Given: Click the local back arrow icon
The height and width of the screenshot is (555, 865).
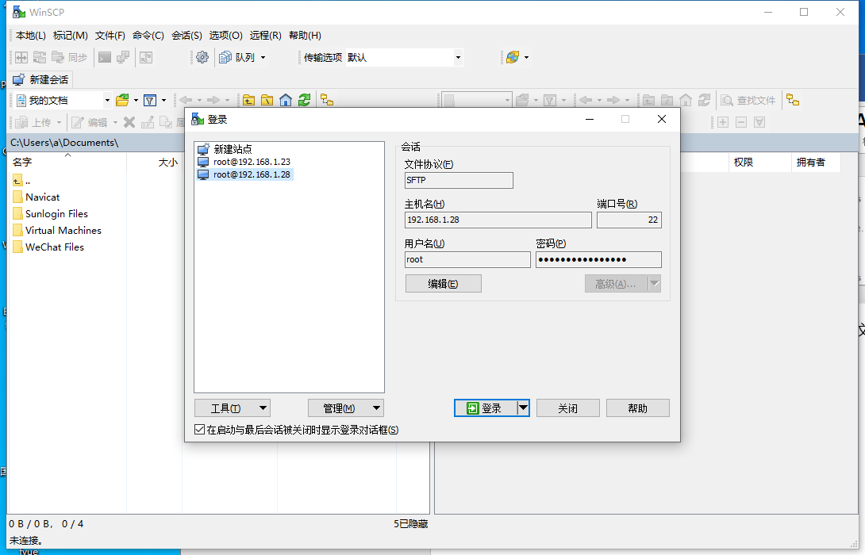Looking at the screenshot, I should (186, 101).
